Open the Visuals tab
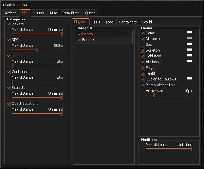This screenshot has height=169, width=204. [x=39, y=13]
